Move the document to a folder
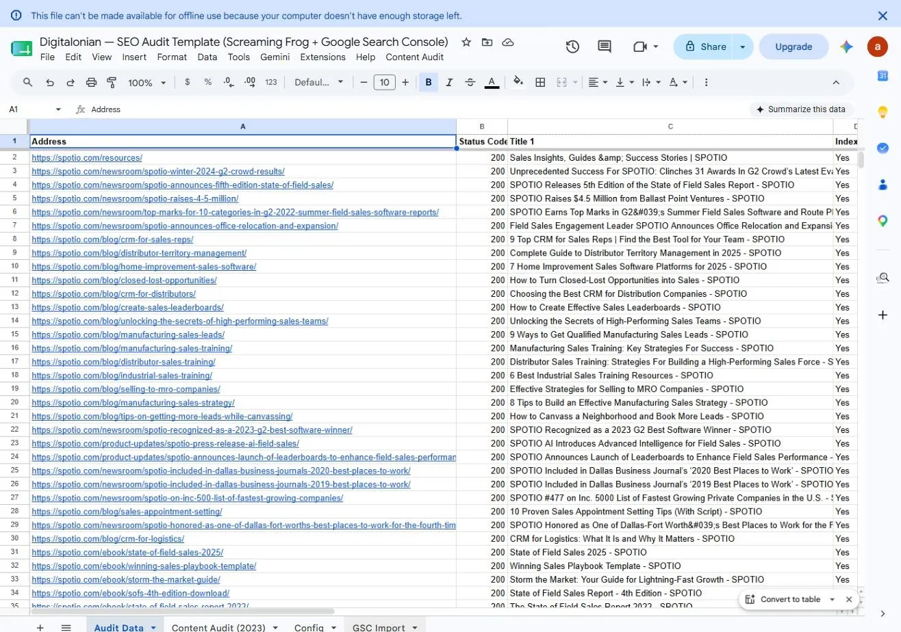This screenshot has width=901, height=632. [487, 42]
